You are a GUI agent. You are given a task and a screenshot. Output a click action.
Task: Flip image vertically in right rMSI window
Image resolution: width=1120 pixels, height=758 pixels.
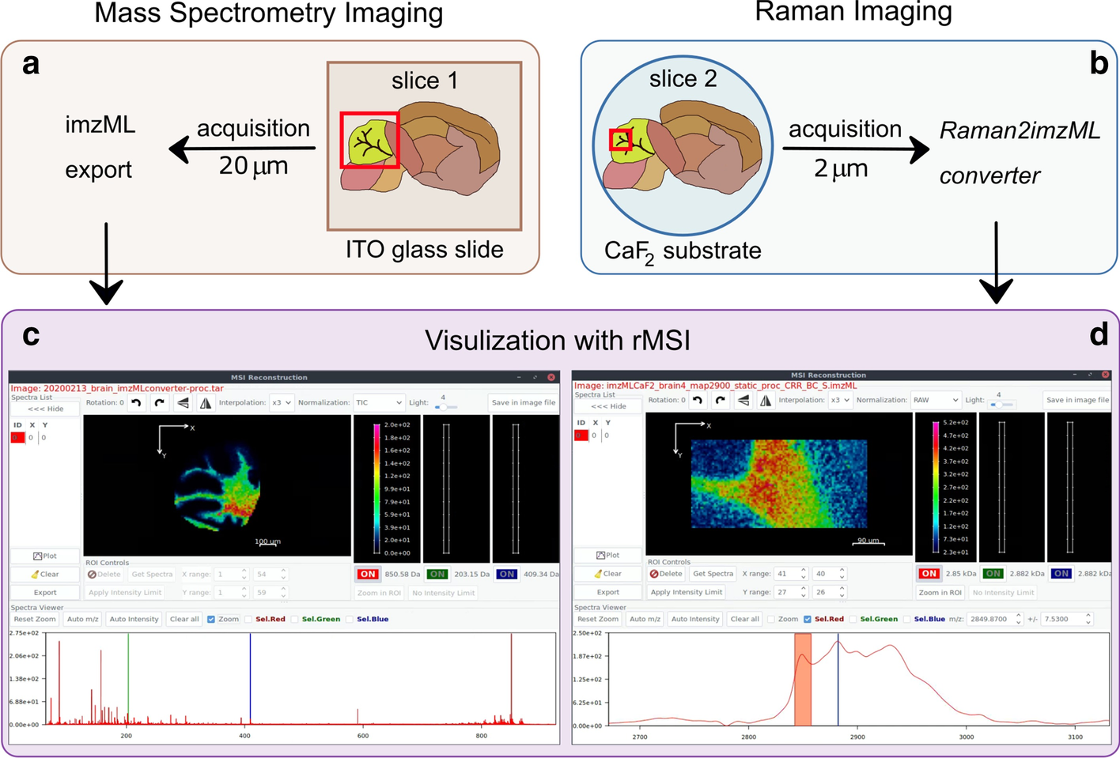(x=744, y=401)
